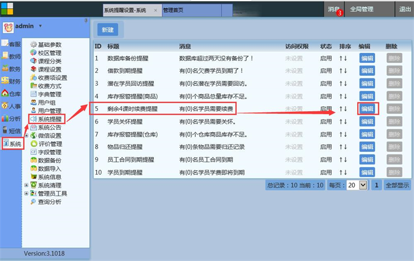Open 字典管理 in sidebar
The image size is (414, 261).
46,94
